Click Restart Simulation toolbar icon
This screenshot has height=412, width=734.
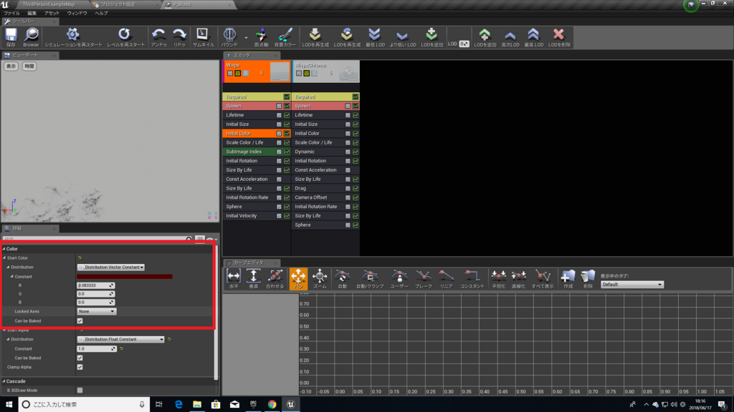73,37
